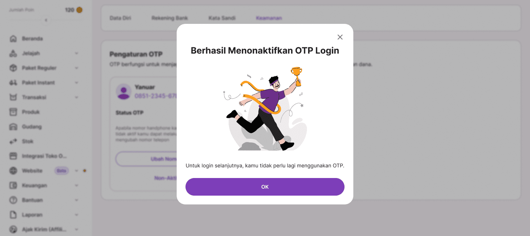Click the points coin icon
530x236 pixels.
[x=79, y=10]
